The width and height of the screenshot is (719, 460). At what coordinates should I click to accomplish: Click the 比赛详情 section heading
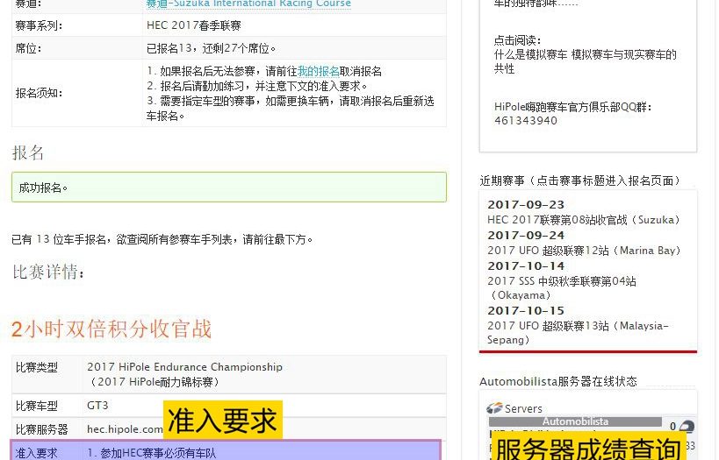coord(48,272)
